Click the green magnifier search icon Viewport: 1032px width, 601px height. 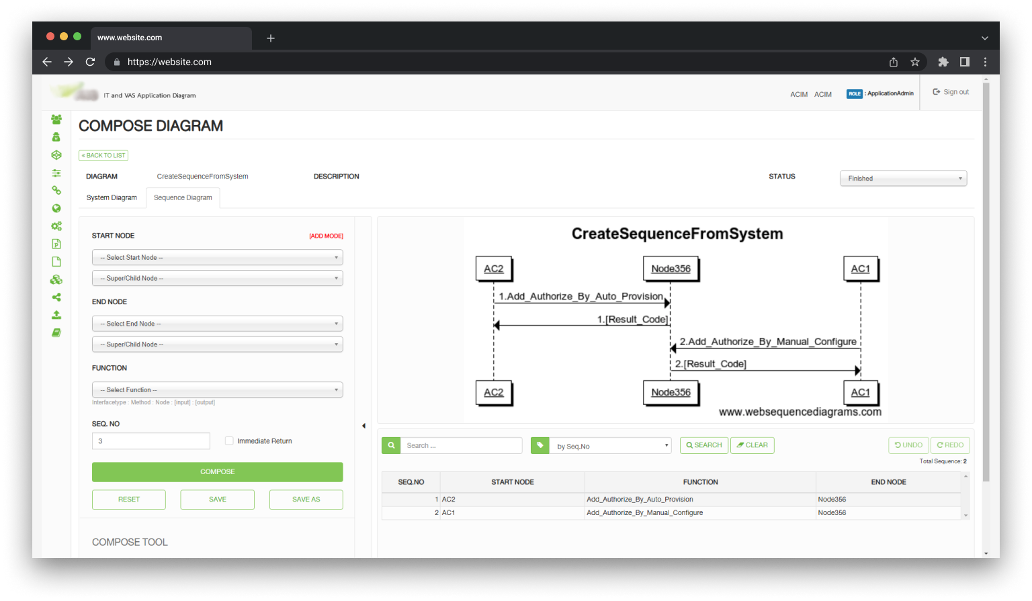(x=391, y=445)
